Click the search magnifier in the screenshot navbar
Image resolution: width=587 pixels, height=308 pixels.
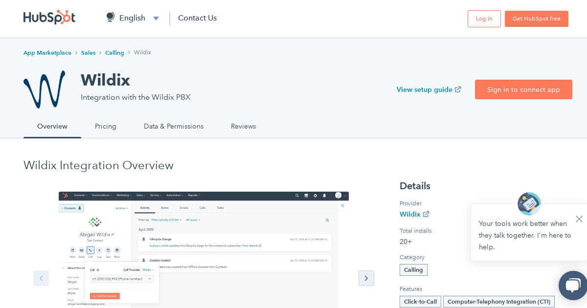297,196
